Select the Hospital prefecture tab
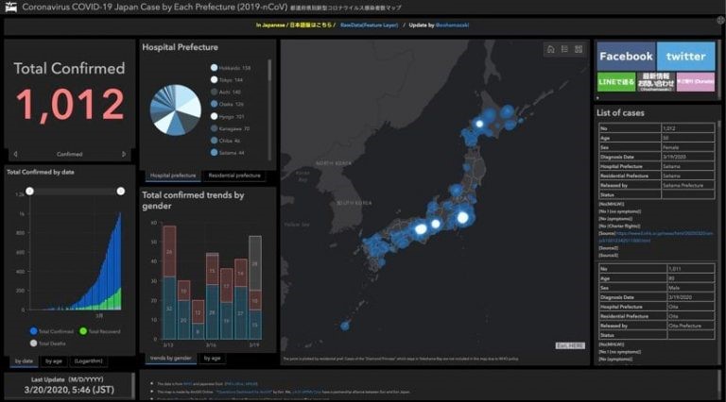726x402 pixels. 173,176
